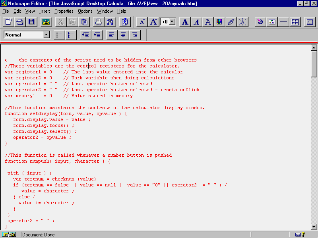Open the Insert menu

pos(45,11)
